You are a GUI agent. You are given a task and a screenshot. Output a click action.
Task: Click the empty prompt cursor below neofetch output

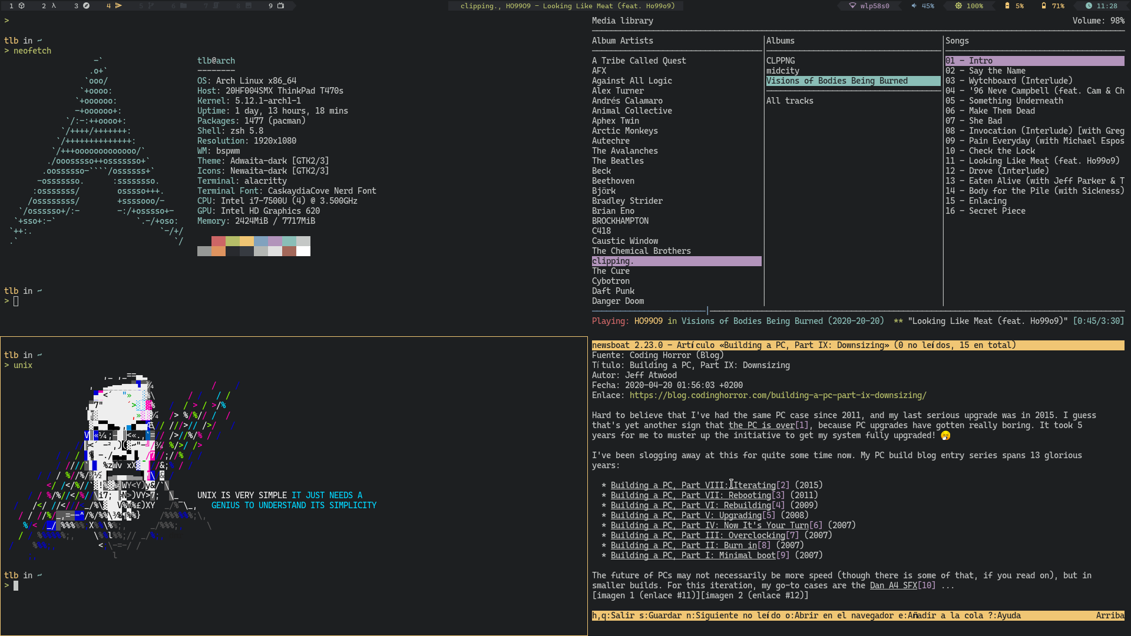(x=16, y=301)
